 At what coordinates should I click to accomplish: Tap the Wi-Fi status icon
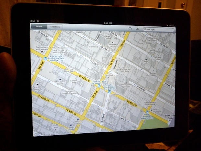[38, 21]
